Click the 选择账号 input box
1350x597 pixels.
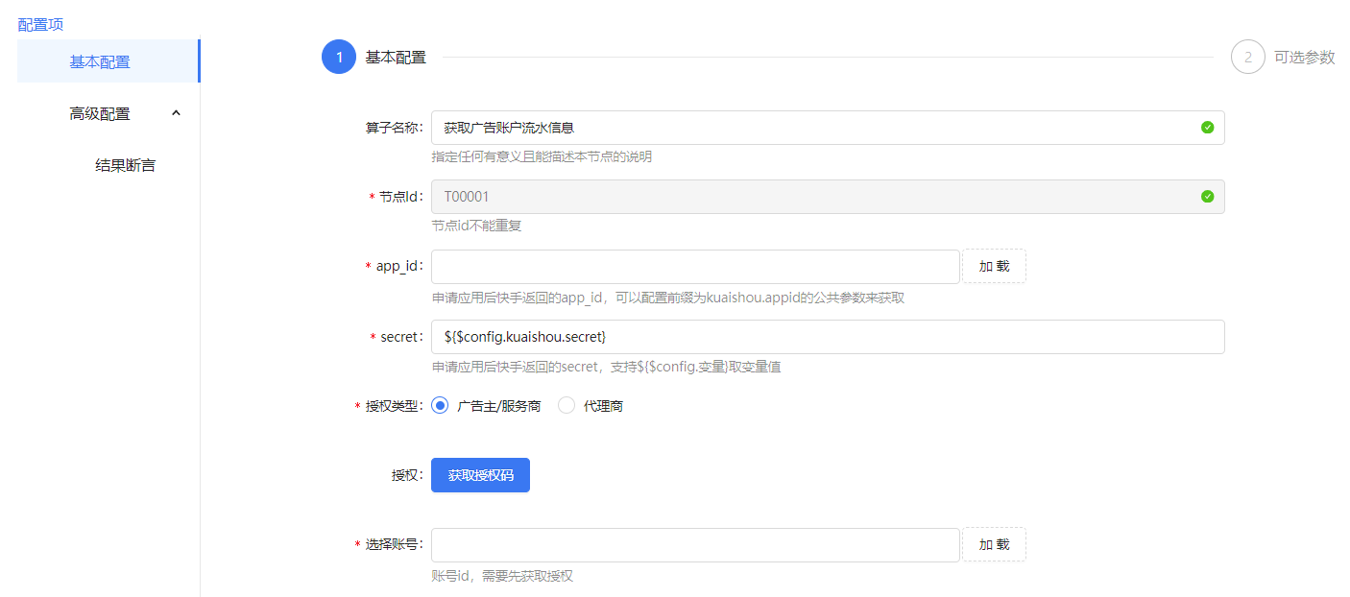point(695,544)
